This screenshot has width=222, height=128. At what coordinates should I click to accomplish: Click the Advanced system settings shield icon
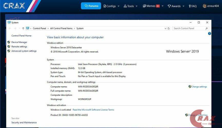tap(9, 51)
